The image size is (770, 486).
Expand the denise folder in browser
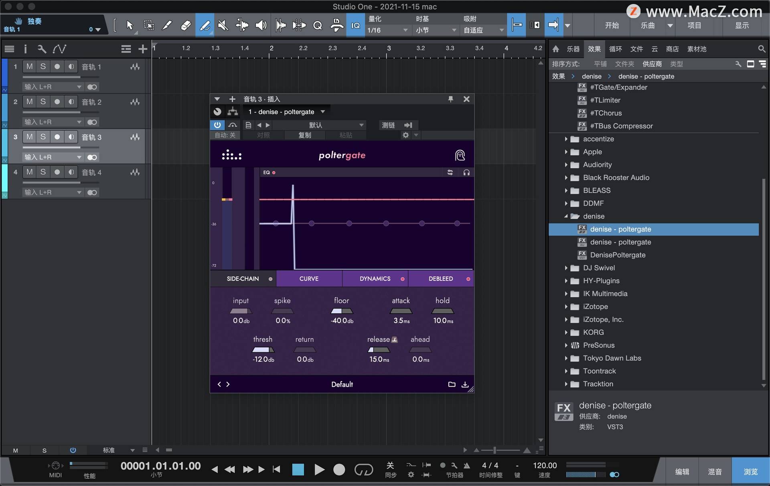click(x=566, y=216)
